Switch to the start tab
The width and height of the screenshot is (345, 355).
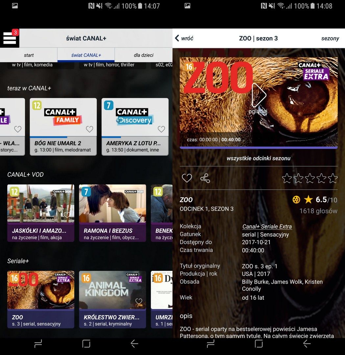(29, 55)
